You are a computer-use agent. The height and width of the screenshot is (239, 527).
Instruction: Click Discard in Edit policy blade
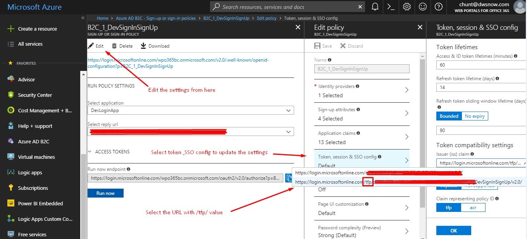(351, 46)
